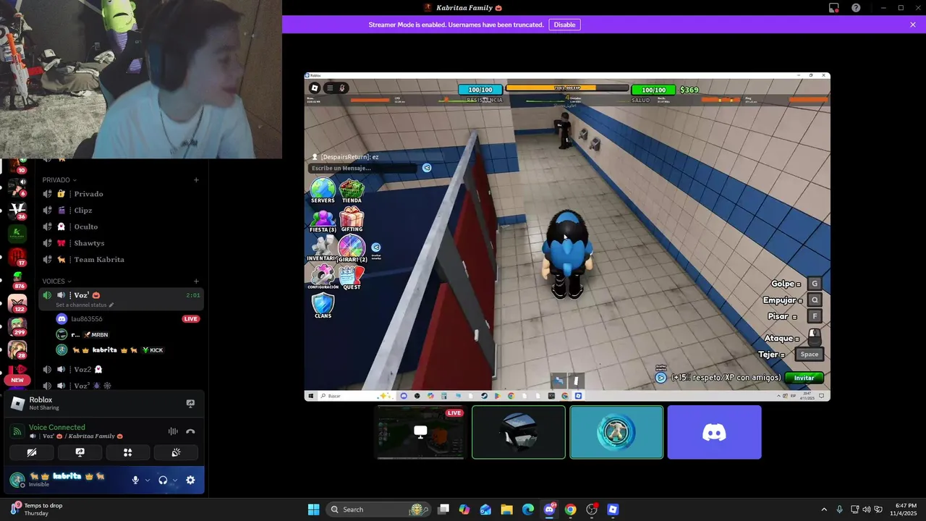Click the orange EXP progress bar
This screenshot has width=926, height=521.
click(x=566, y=88)
